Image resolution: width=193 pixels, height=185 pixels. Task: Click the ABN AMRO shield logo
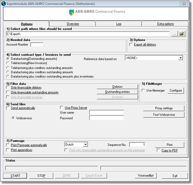pos(71,13)
